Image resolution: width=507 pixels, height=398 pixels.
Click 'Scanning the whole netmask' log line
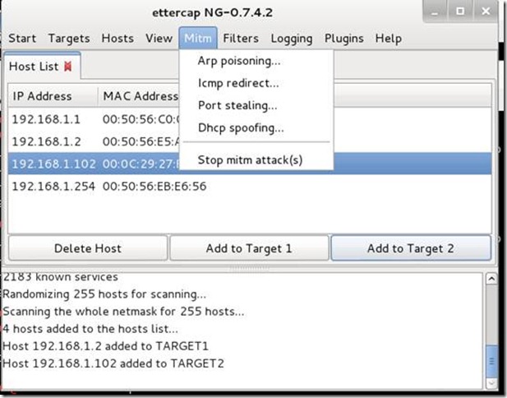pos(123,312)
